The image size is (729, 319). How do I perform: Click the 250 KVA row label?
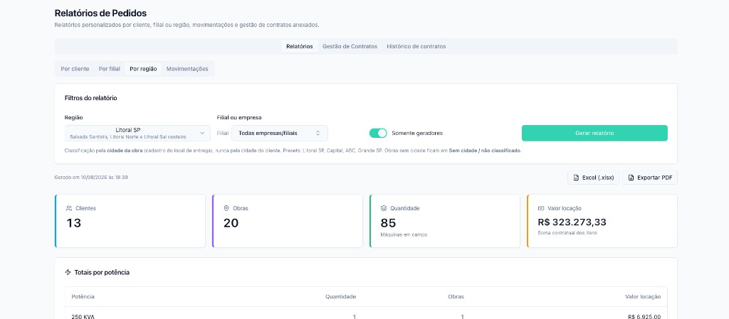tap(83, 317)
